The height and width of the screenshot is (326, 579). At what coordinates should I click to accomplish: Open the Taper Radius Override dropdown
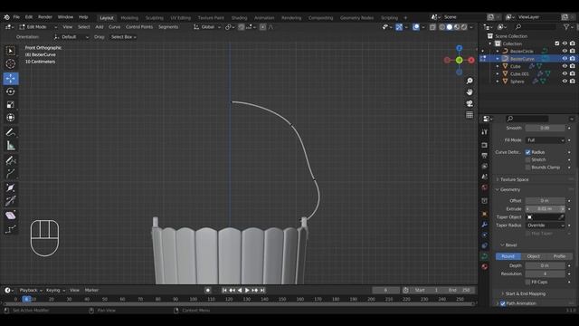coord(545,225)
